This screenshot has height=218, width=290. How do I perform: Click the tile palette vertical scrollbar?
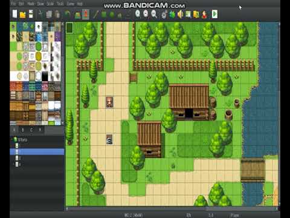coord(62,73)
